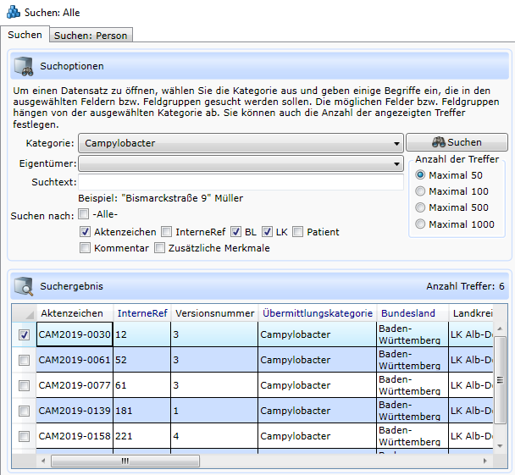Image resolution: width=515 pixels, height=475 pixels.
Task: Tick the Patient checkbox
Action: (298, 231)
